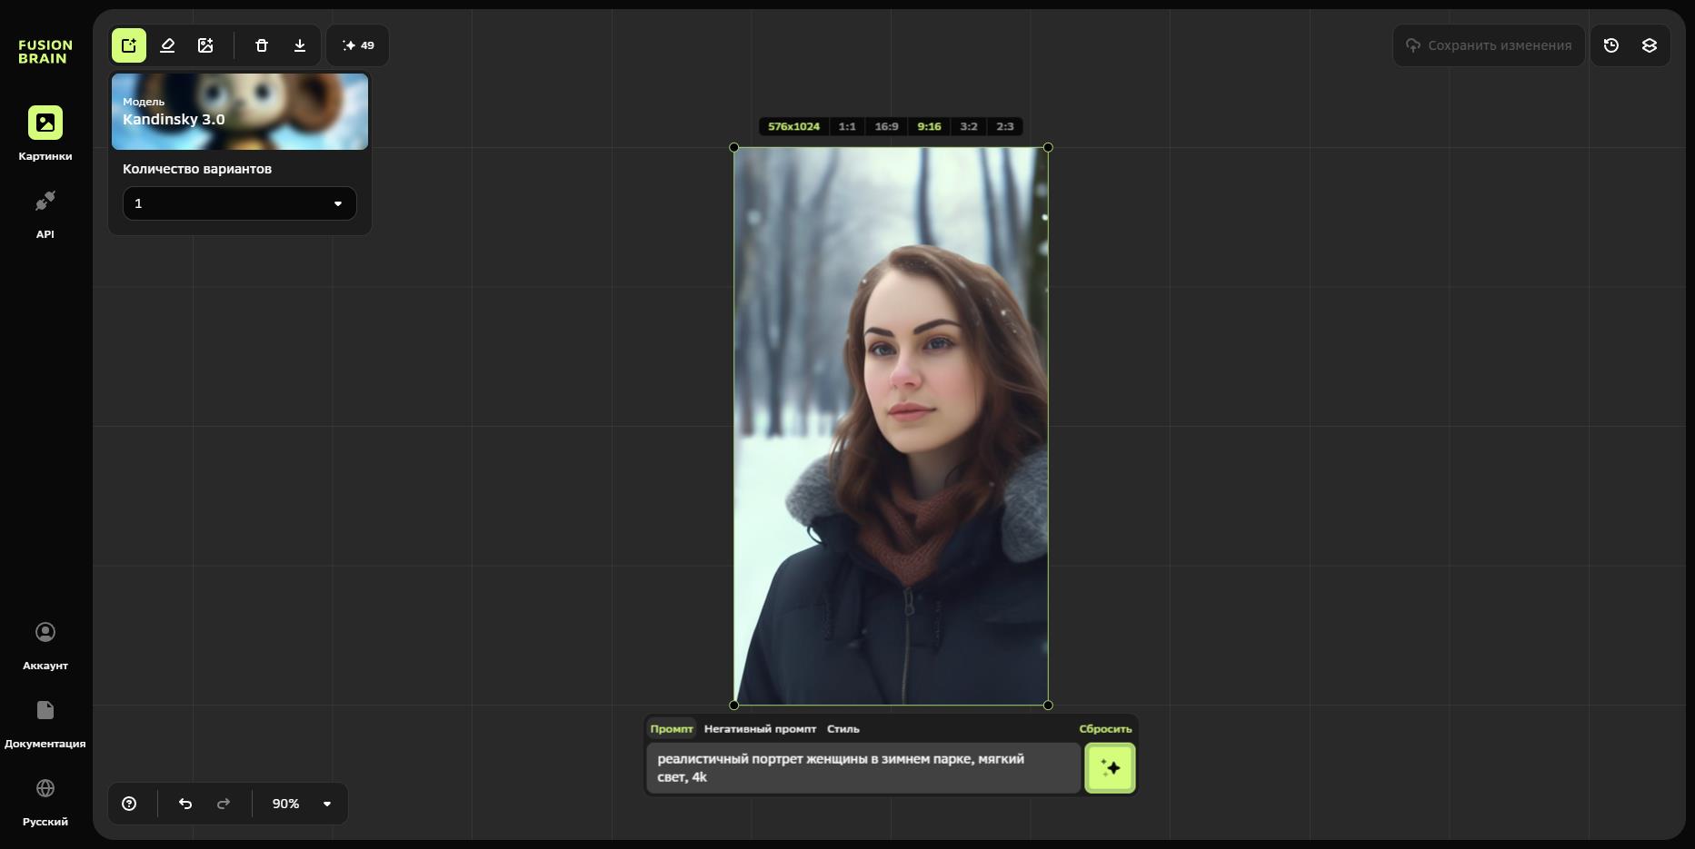Open the number of variants dropdown
This screenshot has height=849, width=1695.
coord(239,203)
